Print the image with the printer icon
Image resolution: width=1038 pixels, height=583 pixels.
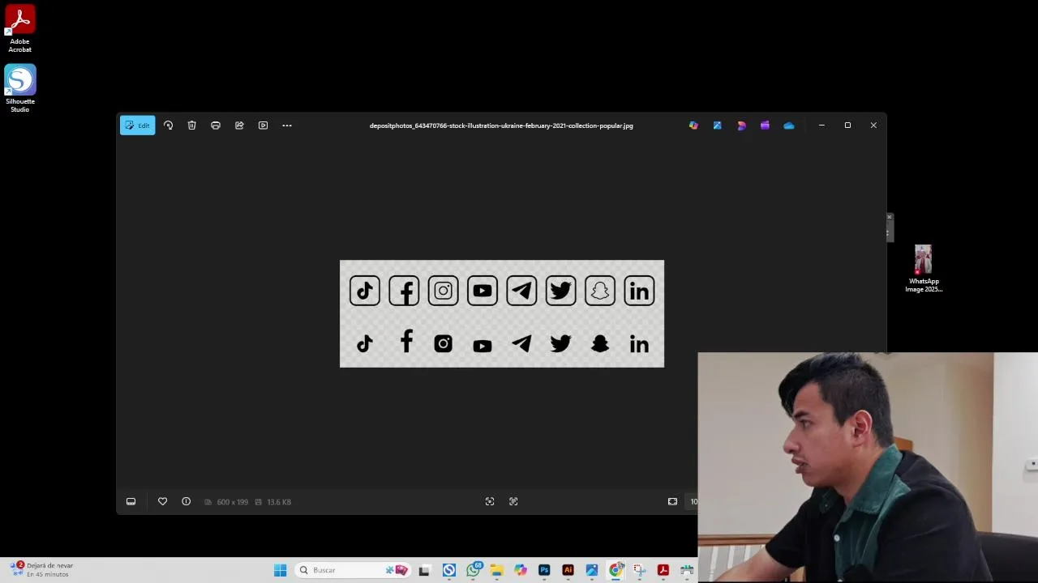point(216,126)
